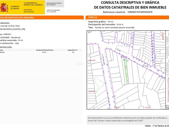The width and height of the screenshot is (169, 127).
Task: Click the 'Referencia catastral:' label
Action: tap(114, 12)
